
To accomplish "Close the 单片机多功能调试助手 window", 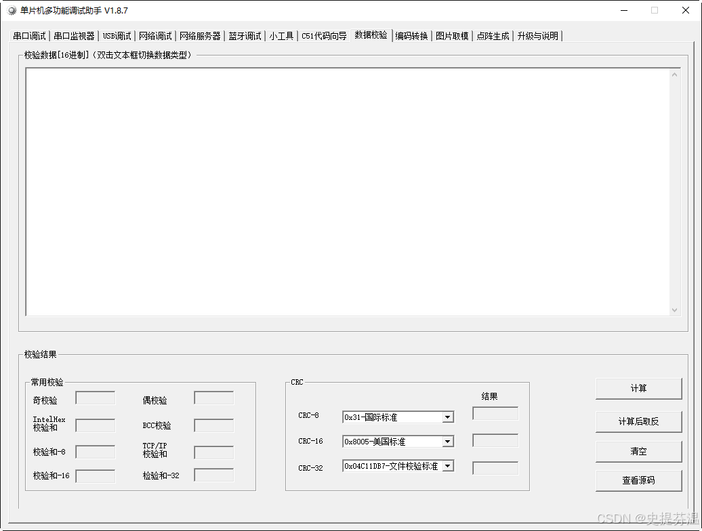I will point(686,10).
